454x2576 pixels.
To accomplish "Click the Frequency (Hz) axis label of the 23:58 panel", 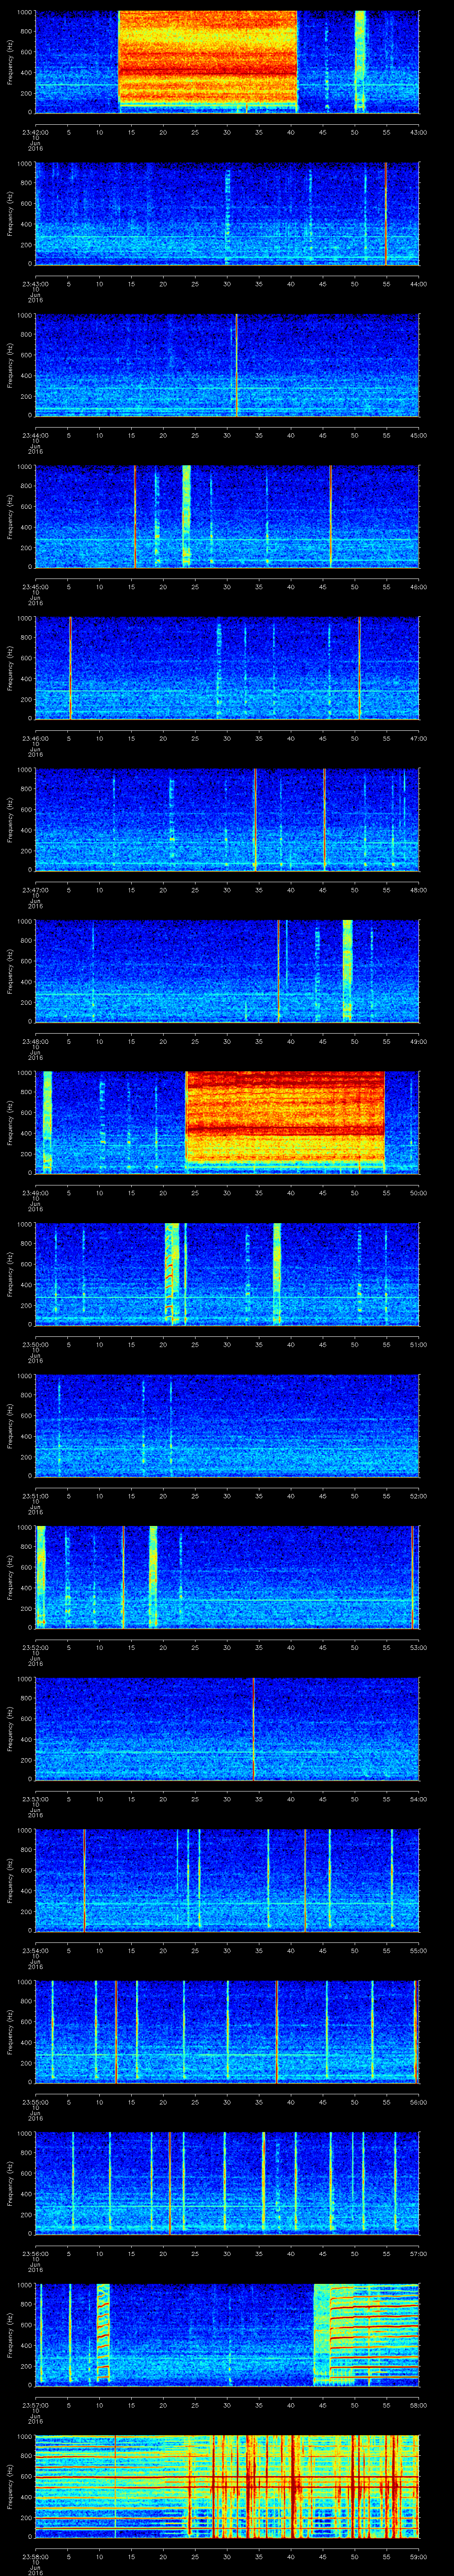I will 10,2485.
